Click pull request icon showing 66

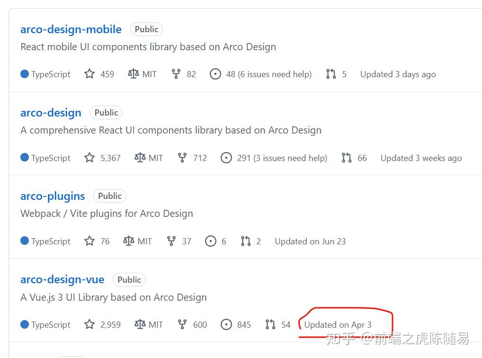(x=347, y=158)
